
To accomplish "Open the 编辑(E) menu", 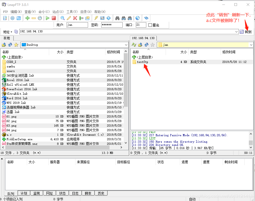I will (x=16, y=12).
